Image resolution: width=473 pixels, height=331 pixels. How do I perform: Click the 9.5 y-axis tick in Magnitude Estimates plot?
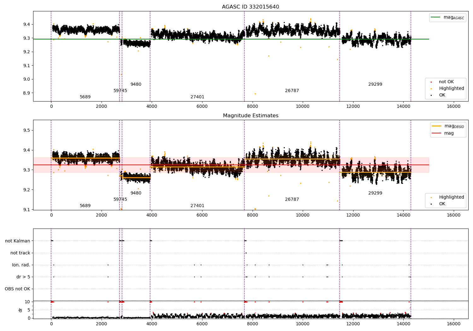pyautogui.click(x=26, y=131)
